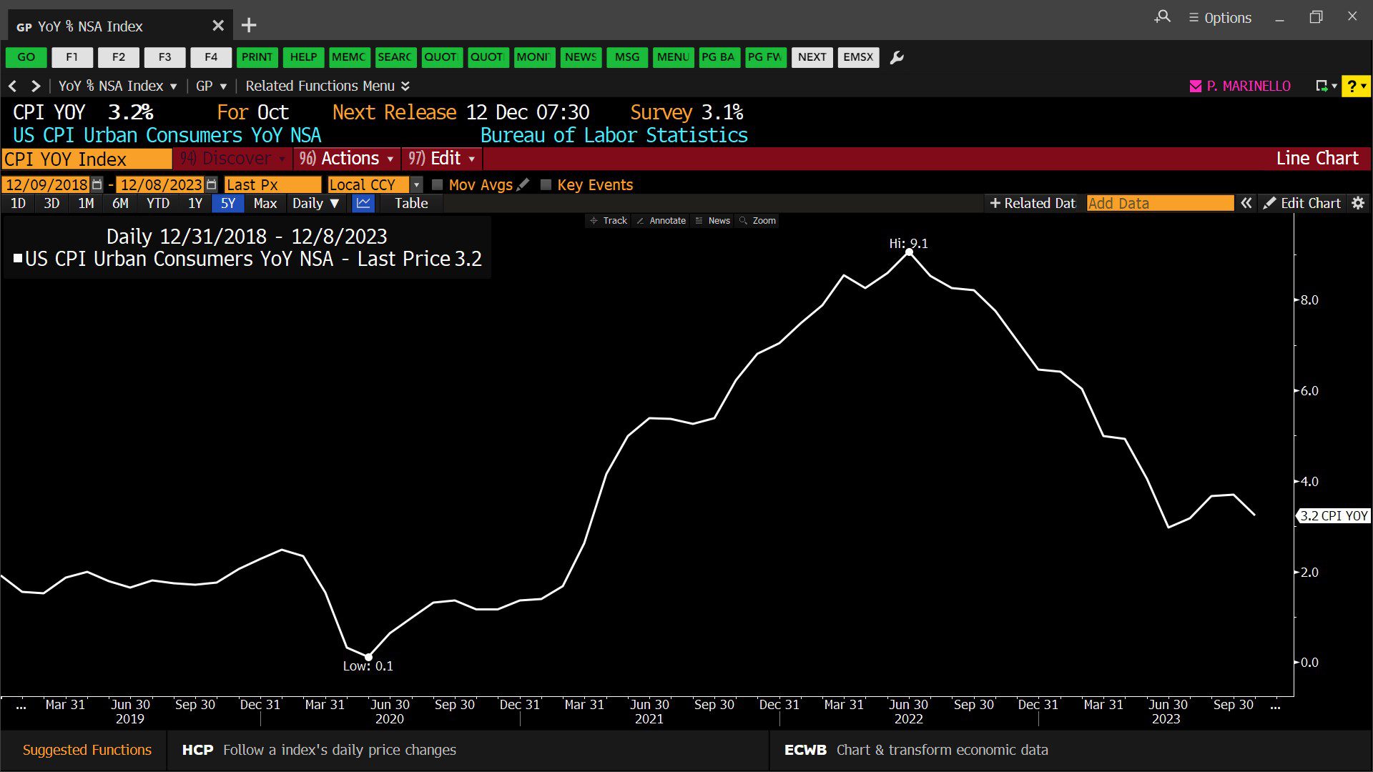Open the Options menu

pos(1220,18)
